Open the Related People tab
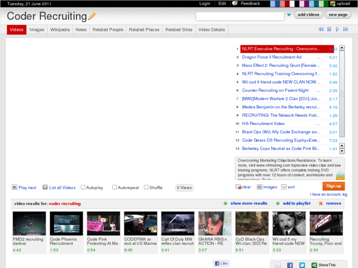 (x=108, y=30)
